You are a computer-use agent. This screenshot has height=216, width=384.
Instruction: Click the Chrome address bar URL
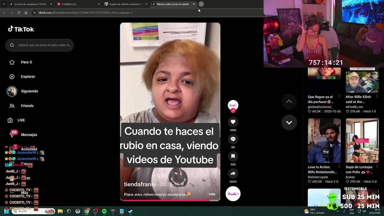tap(85, 13)
